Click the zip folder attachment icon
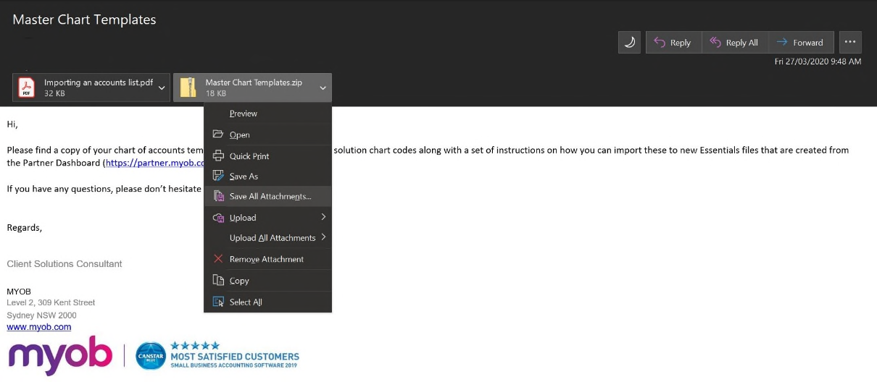Image resolution: width=877 pixels, height=382 pixels. tap(188, 88)
